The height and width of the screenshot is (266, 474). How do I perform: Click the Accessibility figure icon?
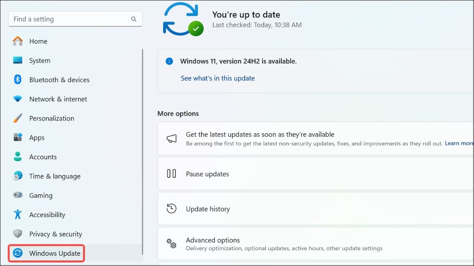tap(18, 214)
